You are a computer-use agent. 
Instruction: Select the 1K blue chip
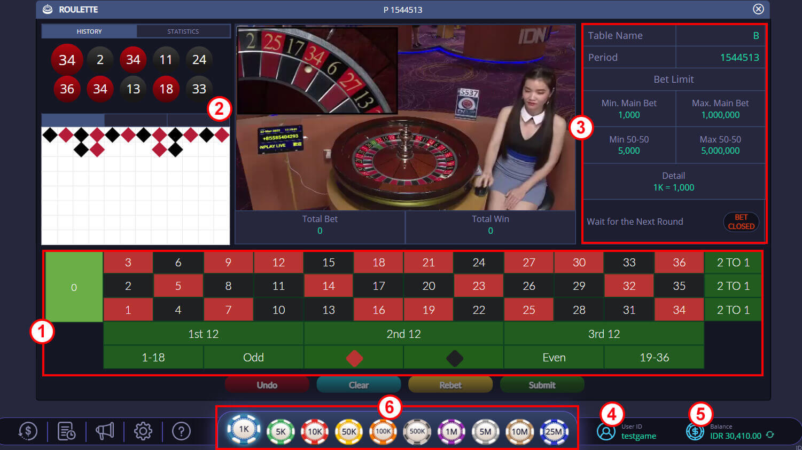[244, 429]
